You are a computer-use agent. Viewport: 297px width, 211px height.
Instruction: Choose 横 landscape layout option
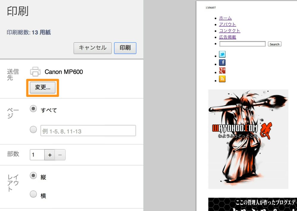coord(33,194)
